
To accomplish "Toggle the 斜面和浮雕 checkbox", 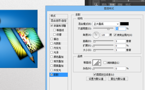I will tap(51, 26).
